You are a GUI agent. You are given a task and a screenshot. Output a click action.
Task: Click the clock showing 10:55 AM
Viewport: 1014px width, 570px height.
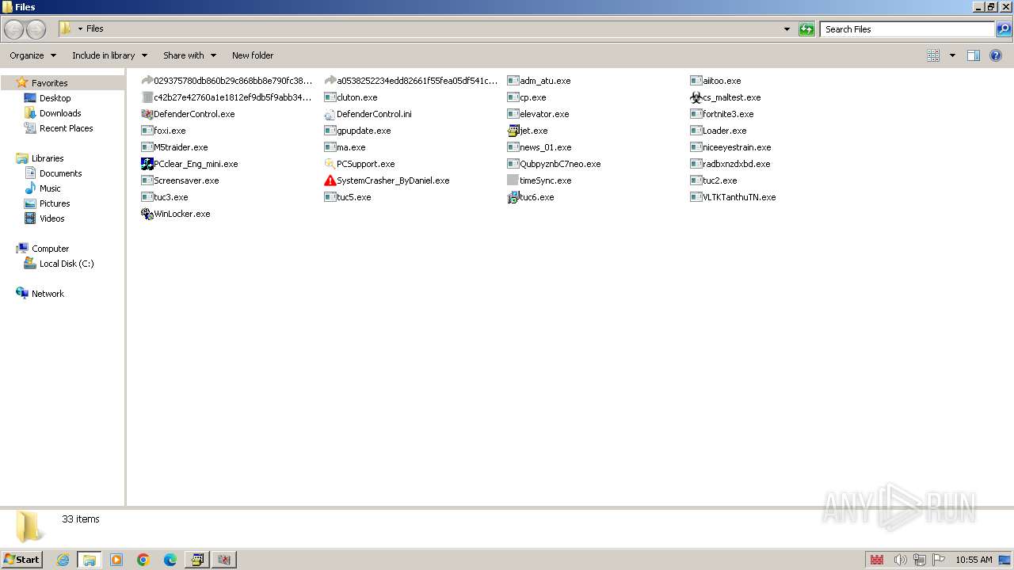974,560
